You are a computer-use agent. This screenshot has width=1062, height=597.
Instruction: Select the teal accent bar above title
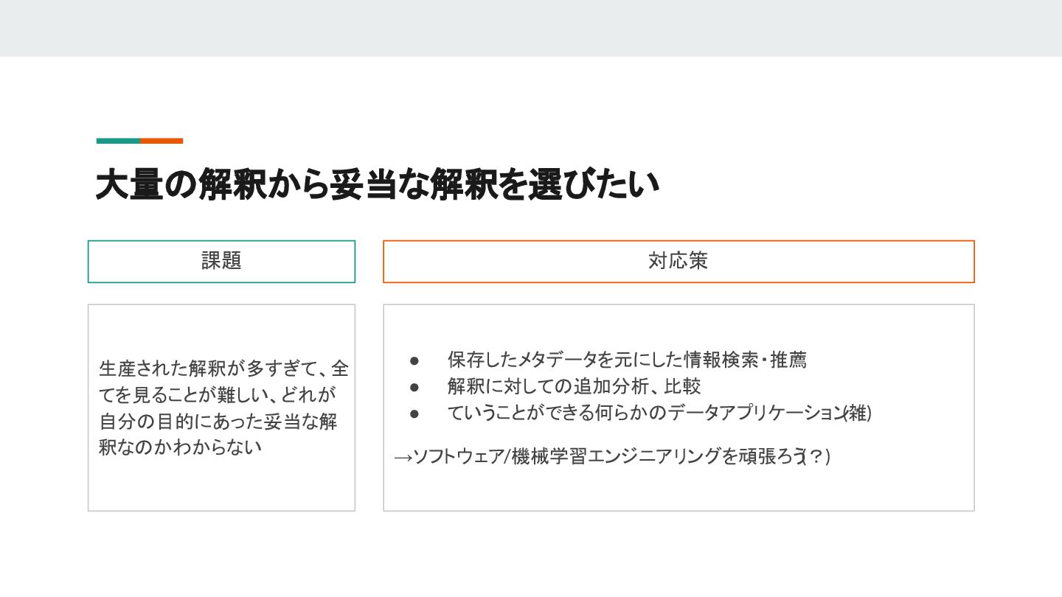click(118, 141)
